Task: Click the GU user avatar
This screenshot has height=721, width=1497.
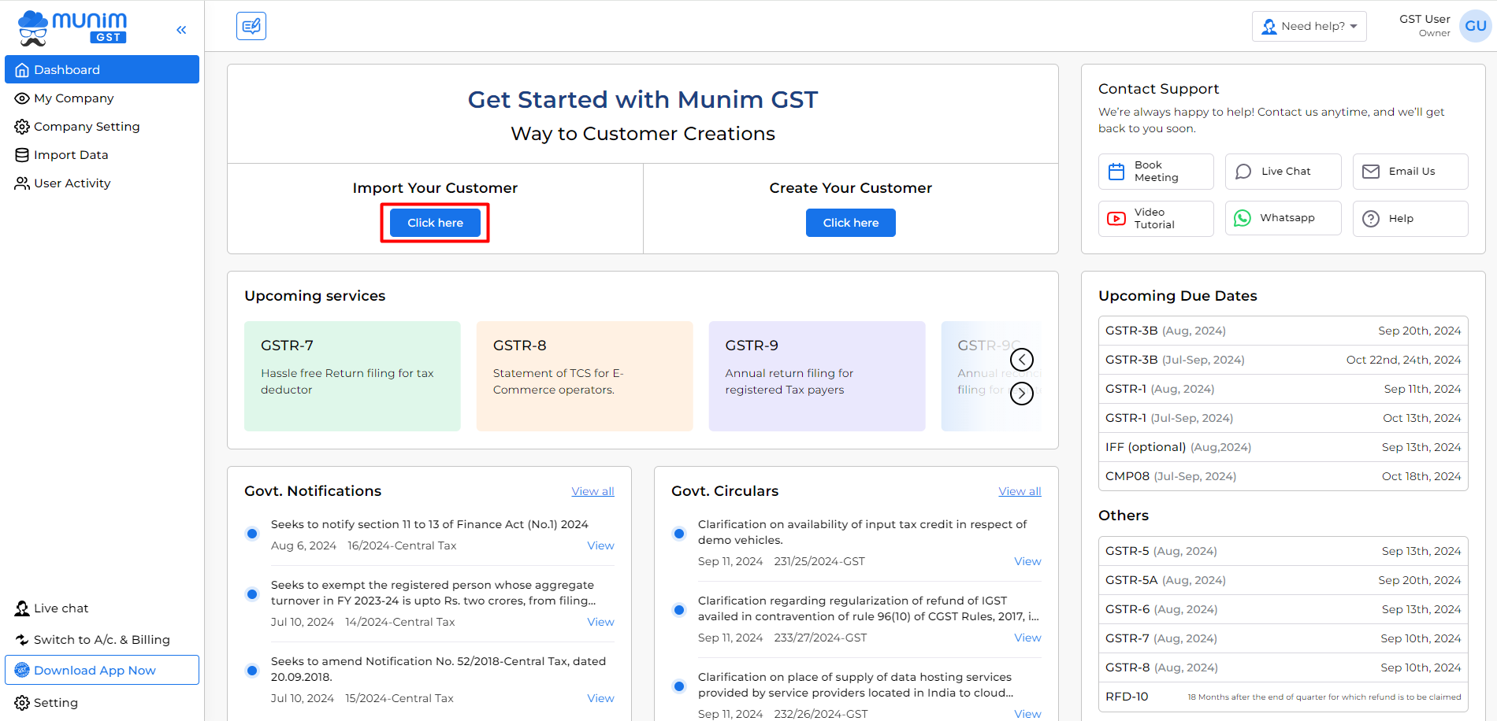Action: pos(1475,26)
